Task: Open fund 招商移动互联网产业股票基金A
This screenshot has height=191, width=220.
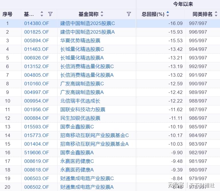Action: 94,144
